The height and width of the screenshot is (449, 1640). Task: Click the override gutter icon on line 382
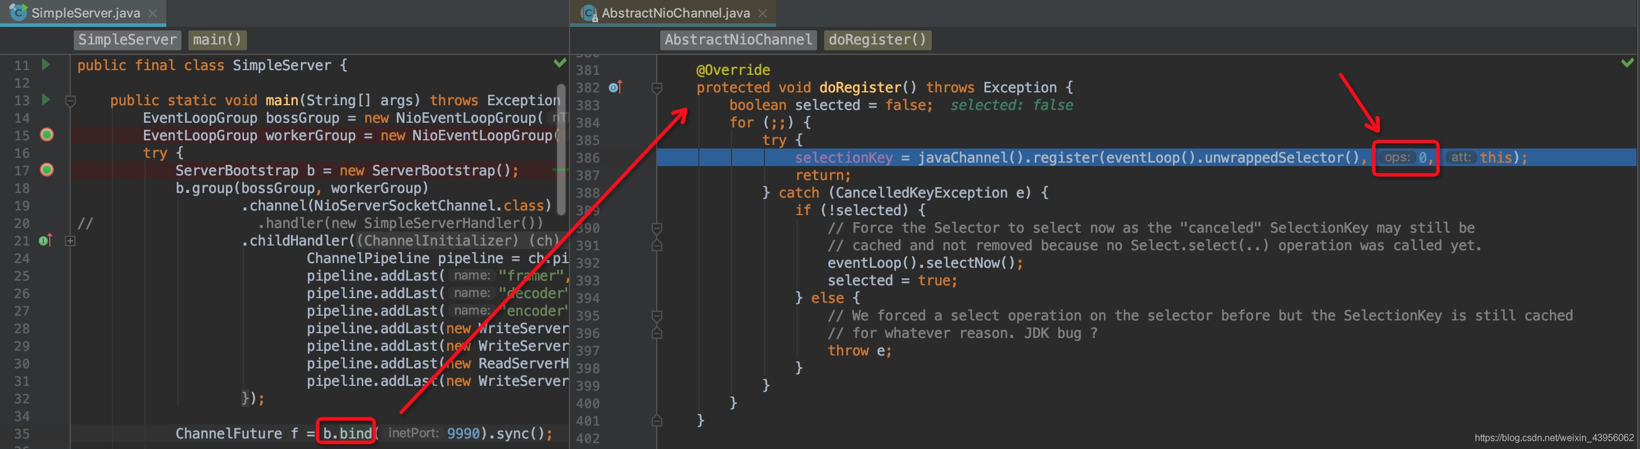pyautogui.click(x=615, y=87)
